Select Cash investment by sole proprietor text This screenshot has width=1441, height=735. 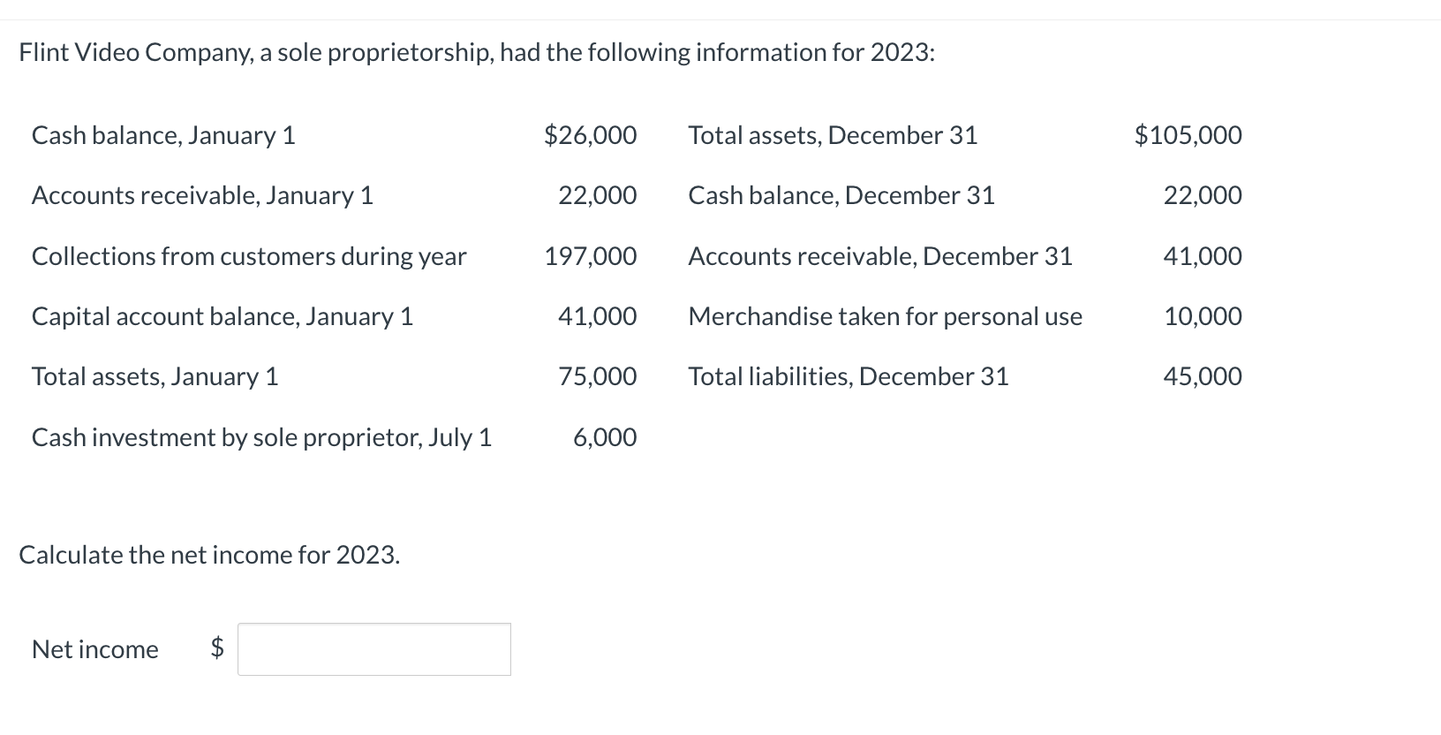[261, 437]
